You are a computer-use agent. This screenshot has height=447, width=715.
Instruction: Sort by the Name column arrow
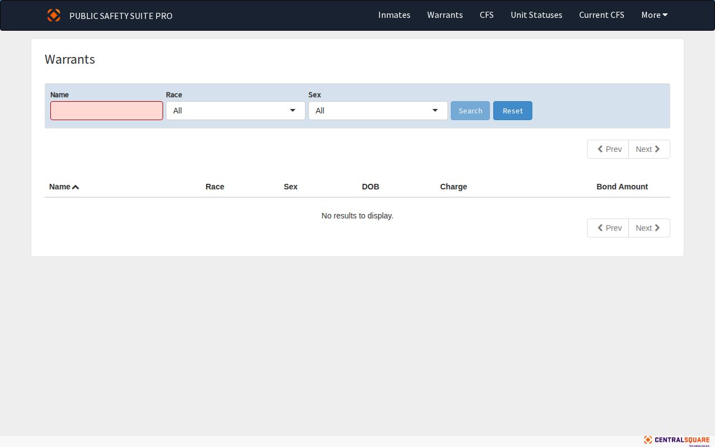coord(75,187)
